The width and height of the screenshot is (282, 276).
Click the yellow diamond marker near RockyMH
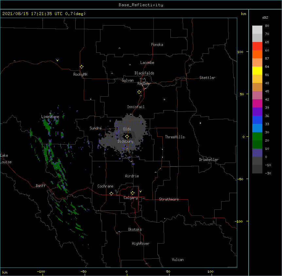click(x=81, y=67)
